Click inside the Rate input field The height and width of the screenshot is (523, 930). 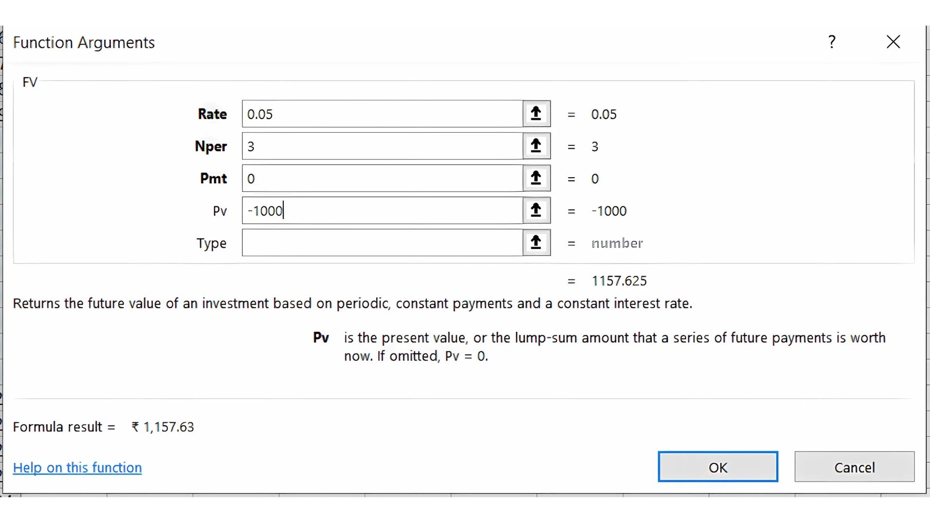pyautogui.click(x=382, y=114)
